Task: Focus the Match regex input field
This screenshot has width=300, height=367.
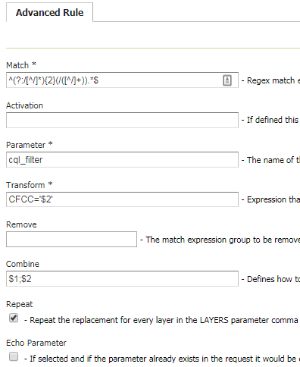Action: pyautogui.click(x=122, y=80)
